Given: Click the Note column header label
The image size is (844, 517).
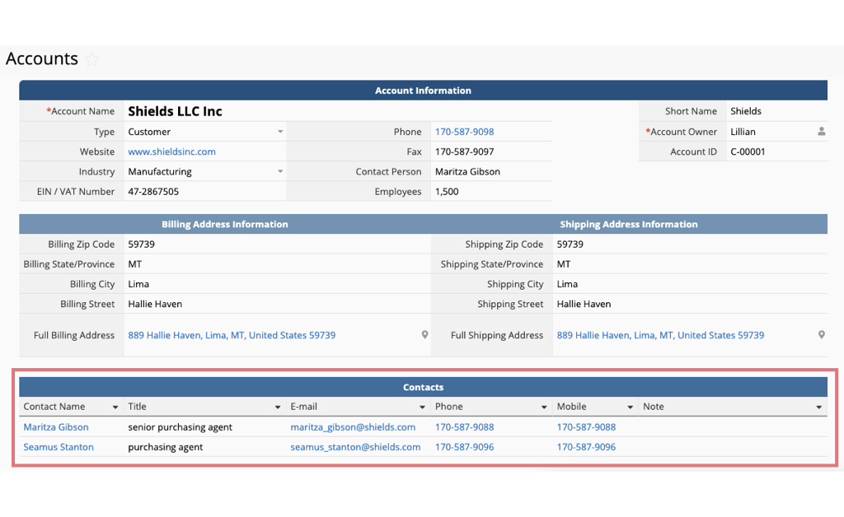Looking at the screenshot, I should click(x=654, y=407).
